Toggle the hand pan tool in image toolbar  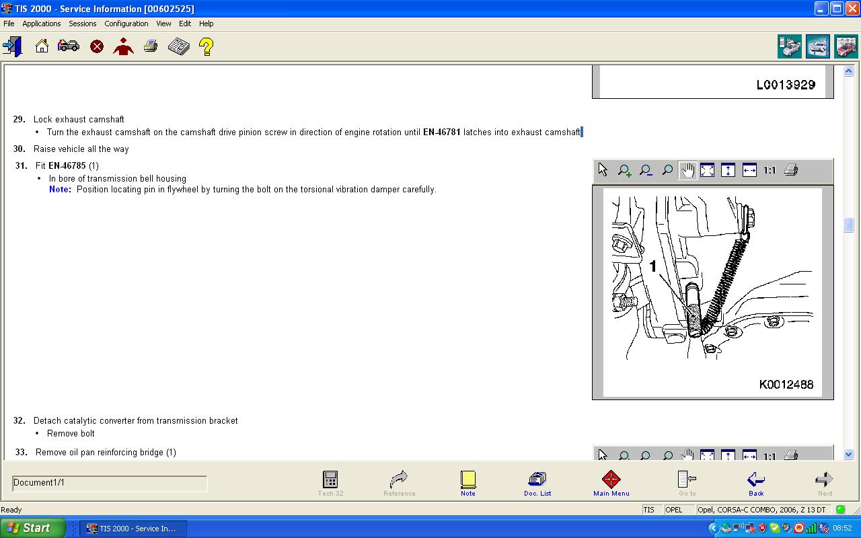pyautogui.click(x=687, y=171)
